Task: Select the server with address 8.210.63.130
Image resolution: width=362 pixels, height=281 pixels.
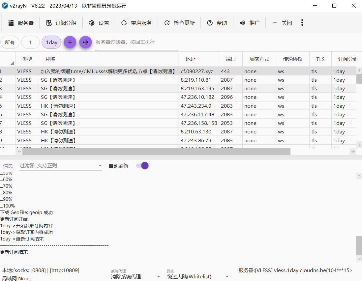Action: click(x=178, y=132)
